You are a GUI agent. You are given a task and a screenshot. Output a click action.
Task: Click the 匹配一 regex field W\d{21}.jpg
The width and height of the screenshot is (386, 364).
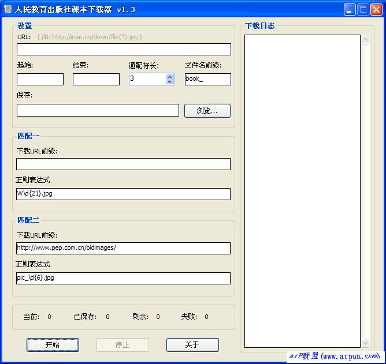point(123,194)
